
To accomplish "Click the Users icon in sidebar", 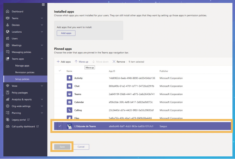I will tap(8, 38).
